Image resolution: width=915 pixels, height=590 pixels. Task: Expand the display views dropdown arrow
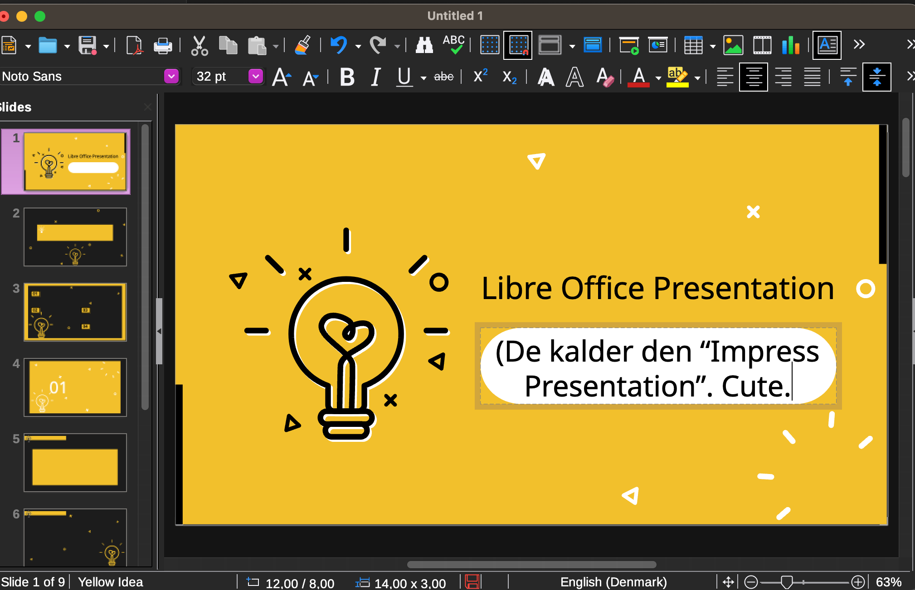pos(572,46)
